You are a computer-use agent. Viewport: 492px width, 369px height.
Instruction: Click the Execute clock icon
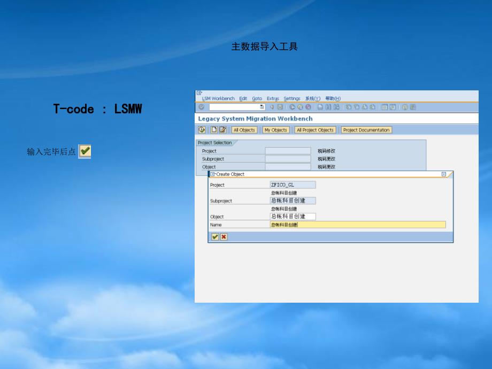[x=202, y=129]
